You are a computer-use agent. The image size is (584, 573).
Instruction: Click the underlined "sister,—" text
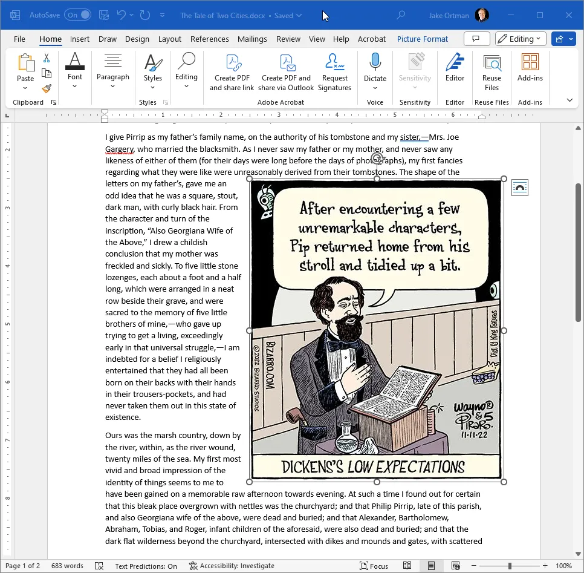point(414,137)
